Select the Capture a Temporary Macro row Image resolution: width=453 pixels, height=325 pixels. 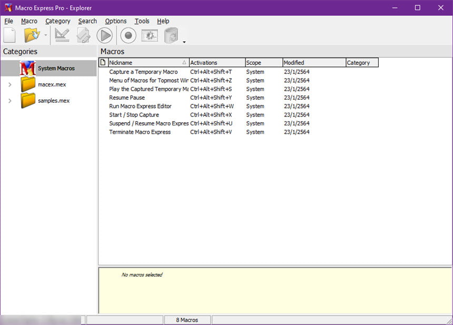pos(238,72)
